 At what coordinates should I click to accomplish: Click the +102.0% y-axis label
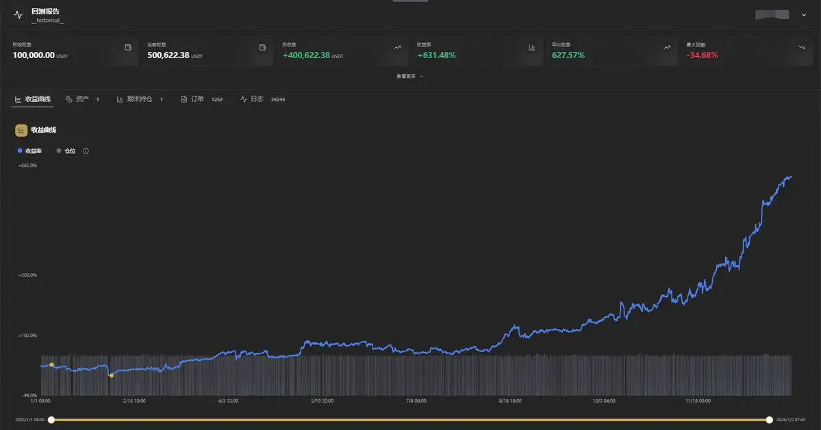point(27,336)
